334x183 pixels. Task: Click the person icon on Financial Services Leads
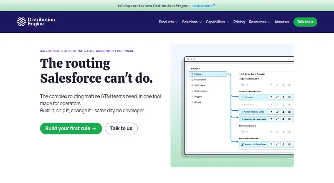point(283,119)
